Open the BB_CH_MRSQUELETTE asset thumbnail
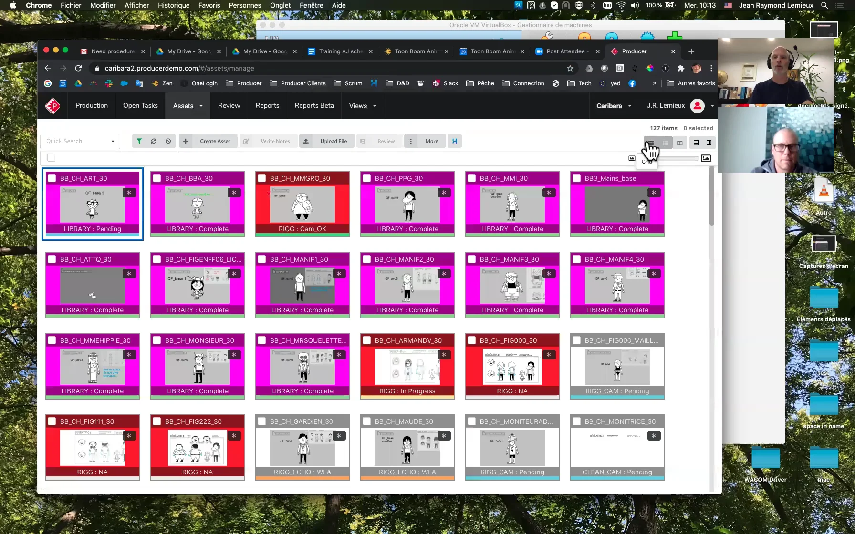Screen dimensions: 855x534 [x=302, y=366]
